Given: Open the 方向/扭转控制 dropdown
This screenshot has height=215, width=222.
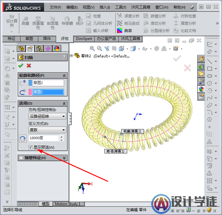Looking at the screenshot, I should [47, 116].
